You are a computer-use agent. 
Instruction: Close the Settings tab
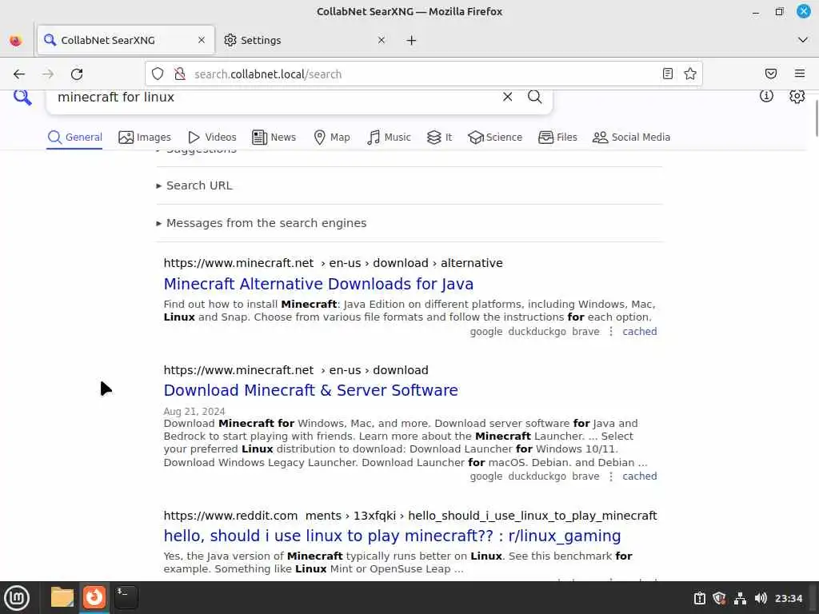point(382,40)
